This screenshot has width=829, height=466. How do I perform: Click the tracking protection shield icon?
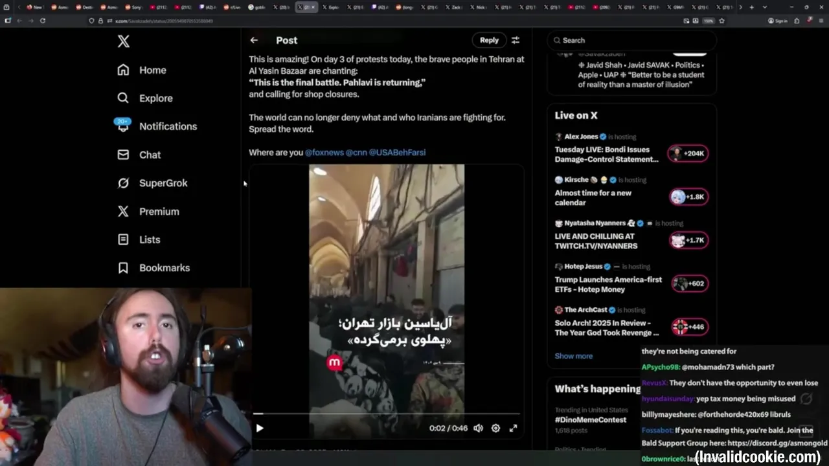pyautogui.click(x=92, y=21)
